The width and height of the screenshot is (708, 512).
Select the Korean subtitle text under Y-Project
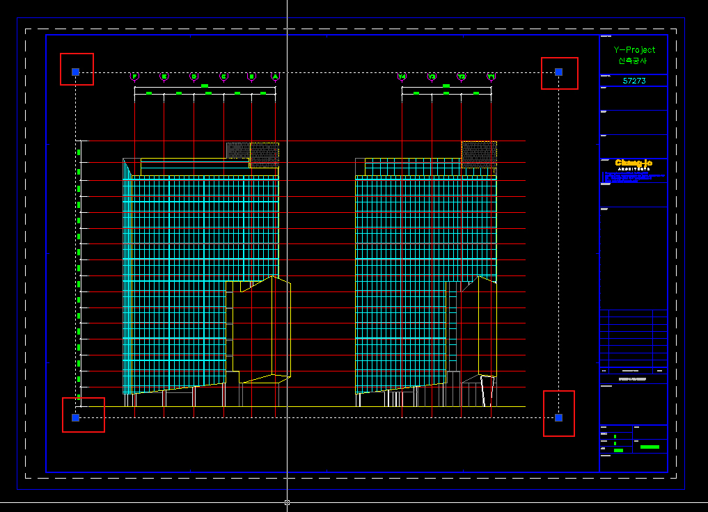pyautogui.click(x=634, y=61)
